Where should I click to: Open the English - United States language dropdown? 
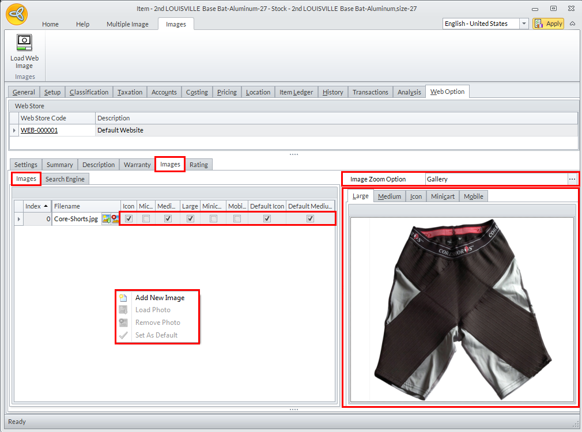(x=524, y=24)
